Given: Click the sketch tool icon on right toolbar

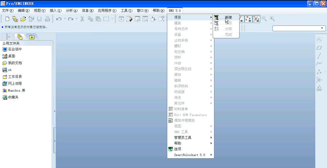Looking at the screenshot, I should click(x=319, y=39).
